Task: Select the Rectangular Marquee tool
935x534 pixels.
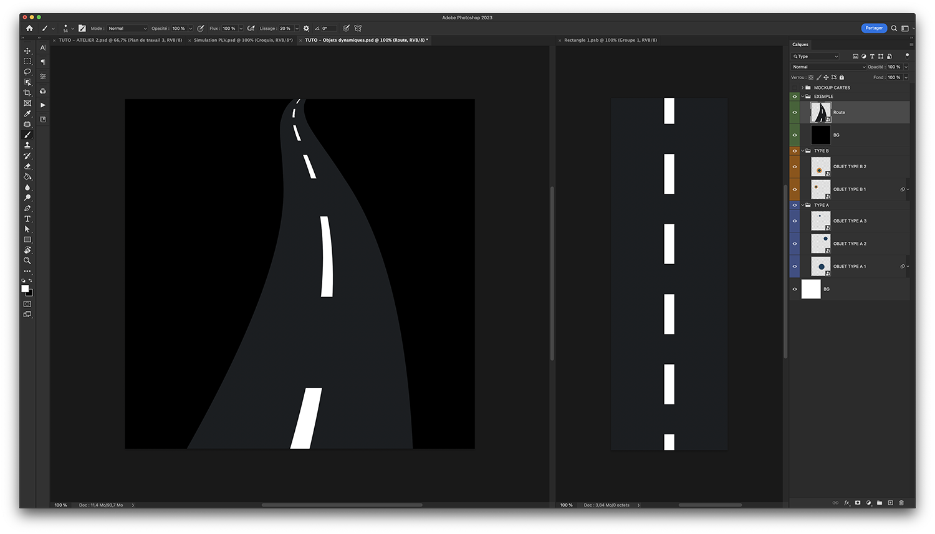Action: click(27, 62)
